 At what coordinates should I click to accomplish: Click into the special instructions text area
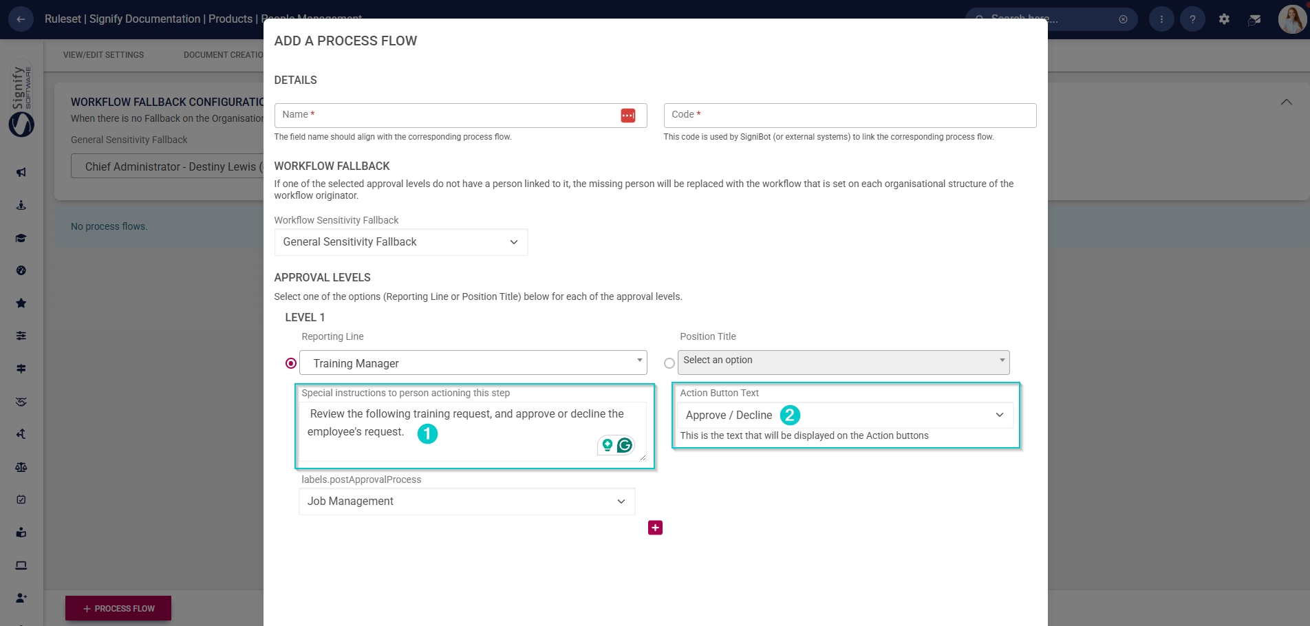coord(473,431)
